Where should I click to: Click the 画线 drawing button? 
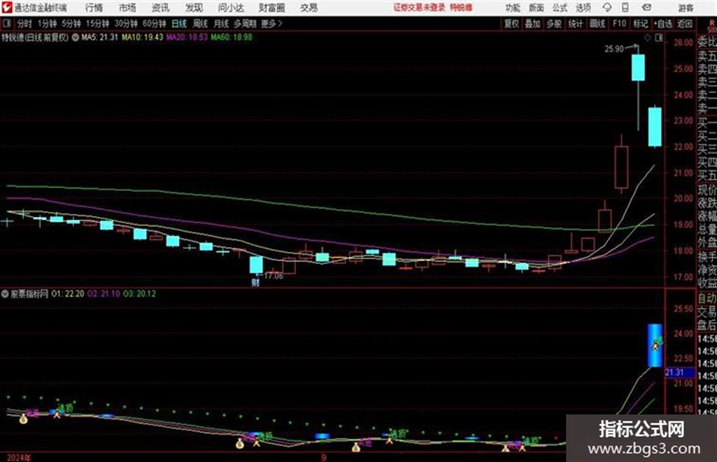tap(597, 24)
